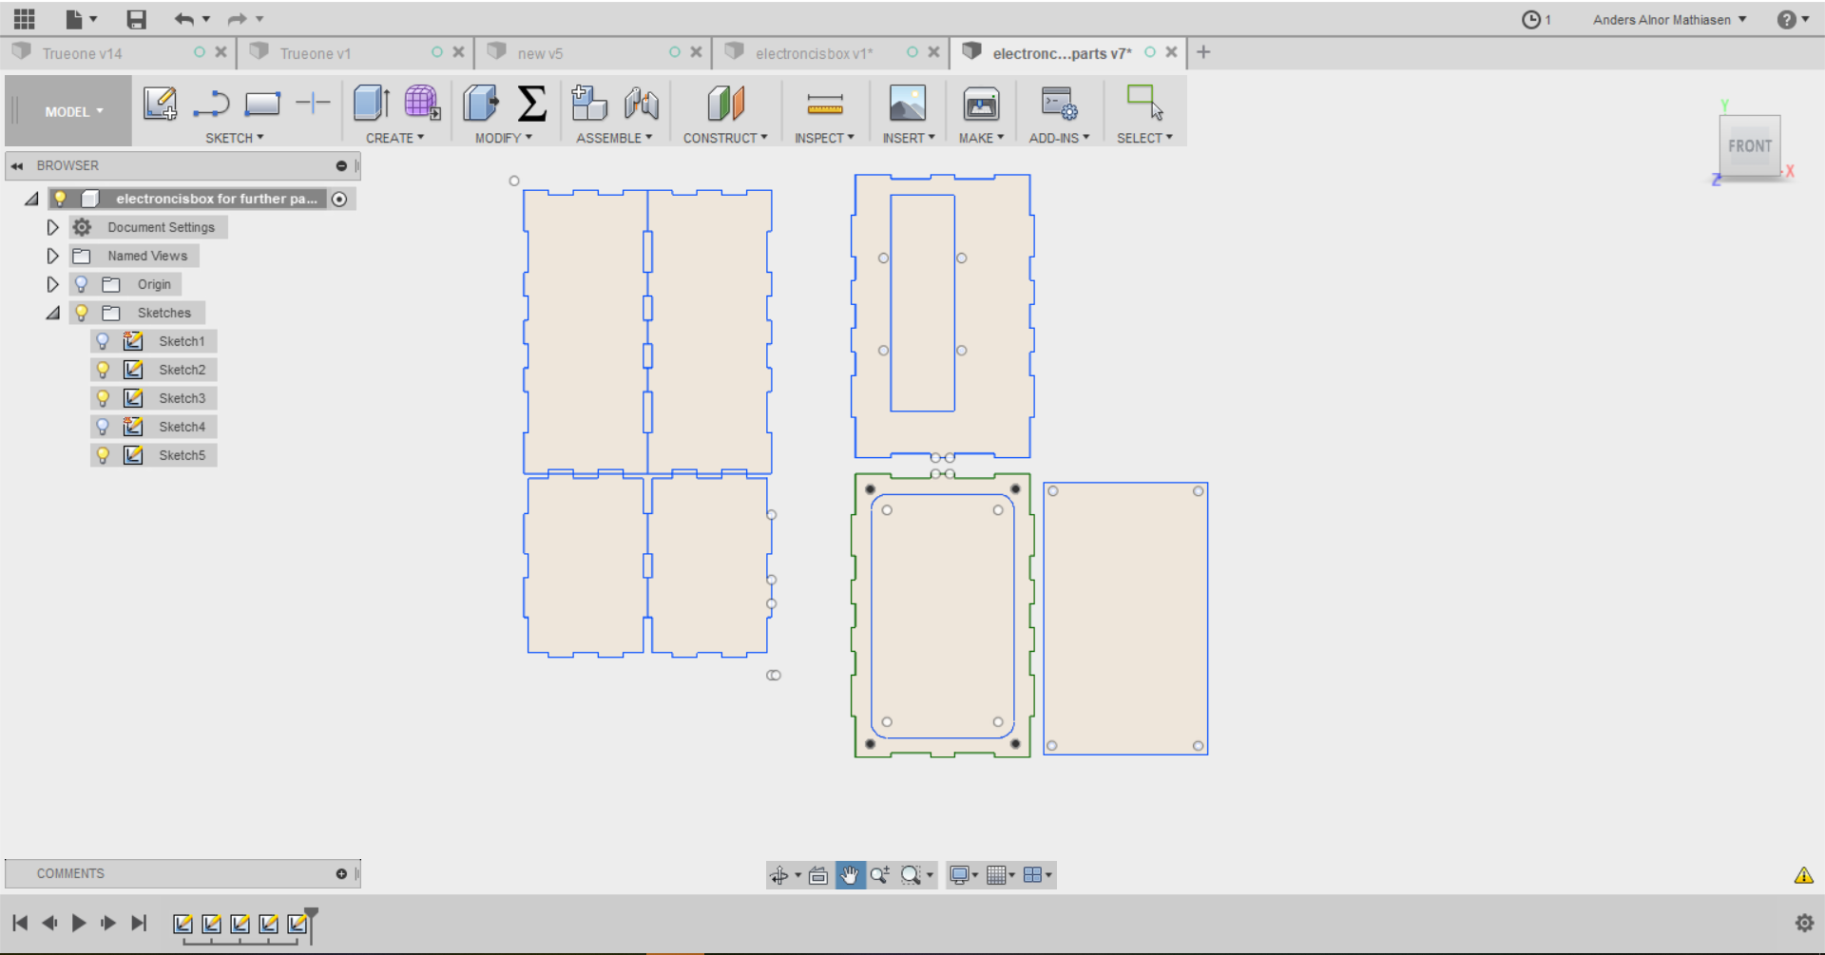1825x955 pixels.
Task: Click the Extrude tool icon
Action: 371,103
